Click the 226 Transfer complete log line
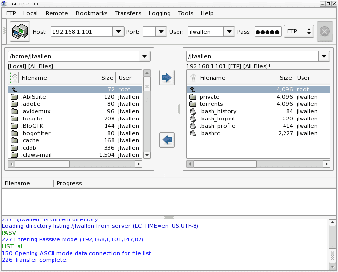Viewport: 338px width, 272px height. pos(35,260)
